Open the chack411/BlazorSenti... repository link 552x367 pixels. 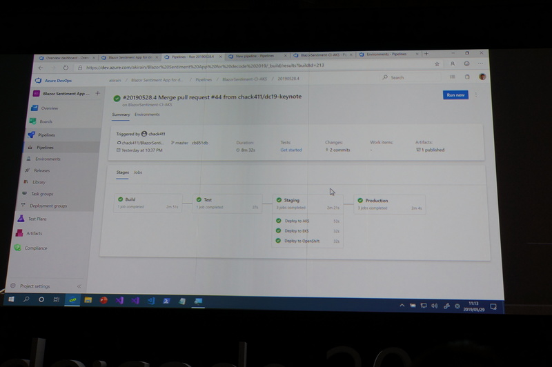(x=141, y=143)
